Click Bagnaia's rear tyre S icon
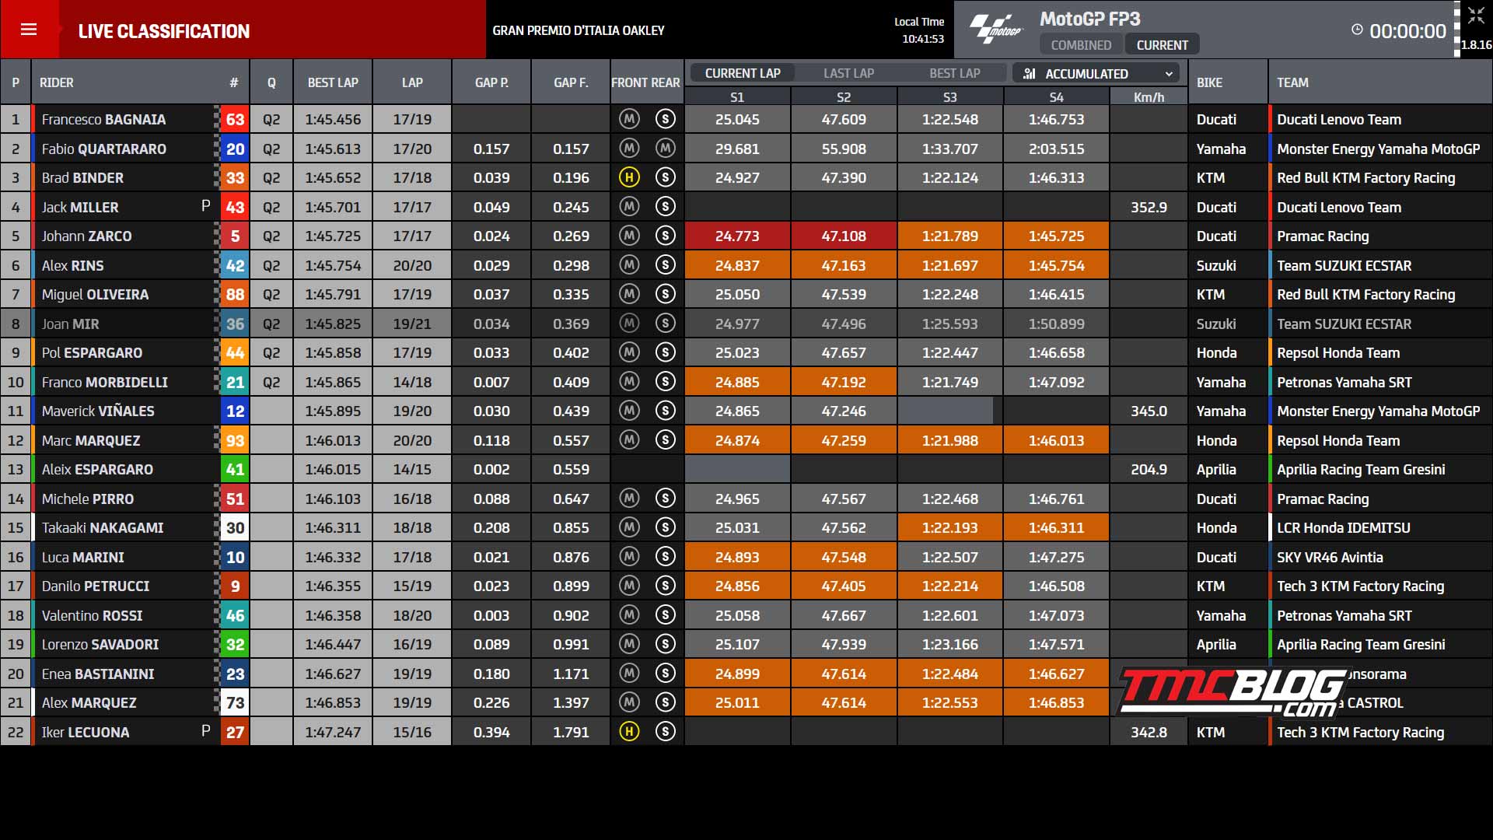 pyautogui.click(x=665, y=119)
